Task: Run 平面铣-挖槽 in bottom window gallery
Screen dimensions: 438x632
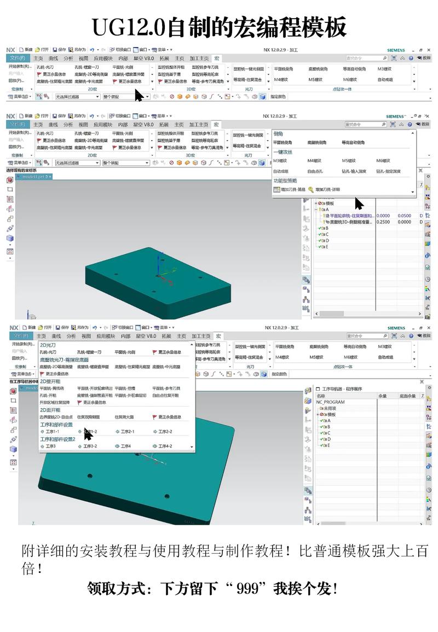Action: pyautogui.click(x=125, y=389)
